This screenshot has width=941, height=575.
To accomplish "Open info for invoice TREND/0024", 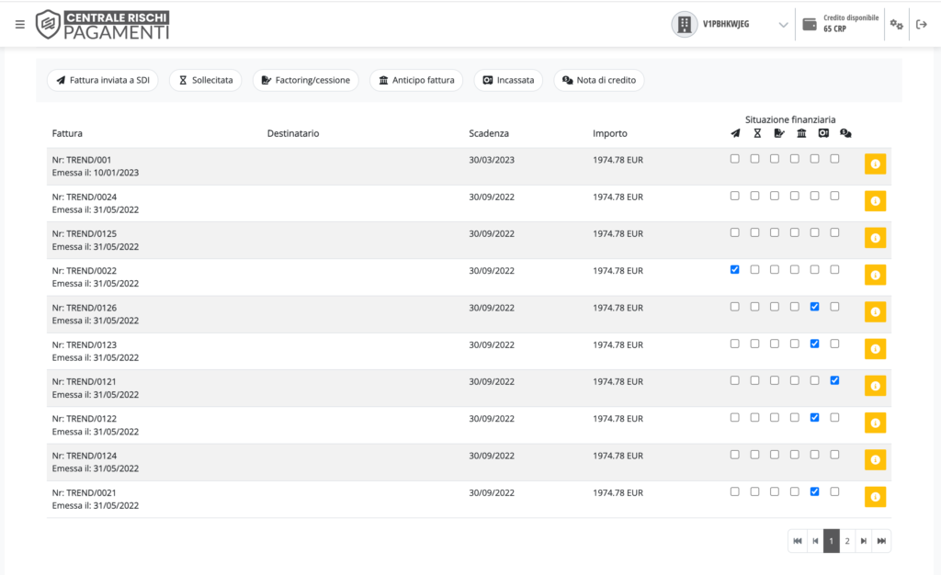I will (x=875, y=201).
